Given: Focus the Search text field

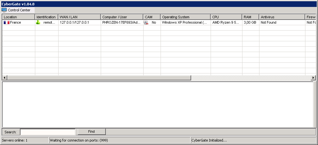Looking at the screenshot, I should point(48,132).
